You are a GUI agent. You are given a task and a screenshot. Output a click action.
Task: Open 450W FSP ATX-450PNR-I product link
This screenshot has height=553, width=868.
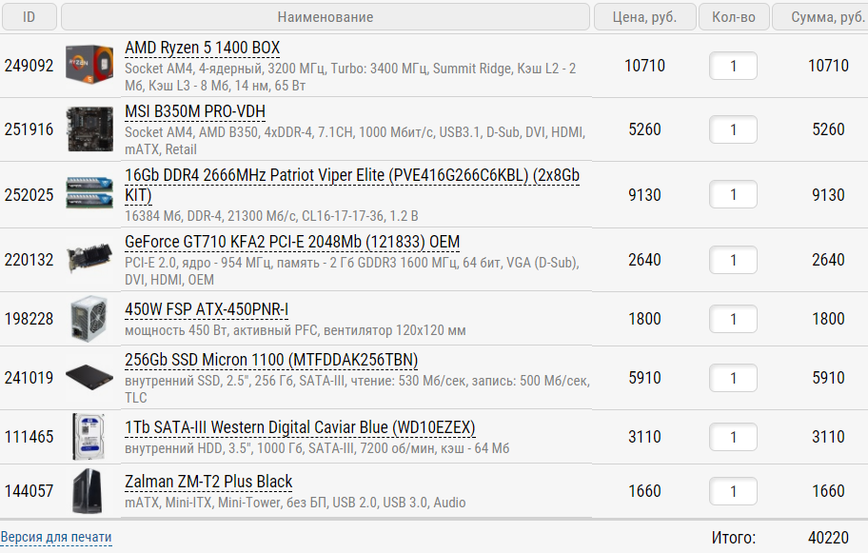point(207,309)
